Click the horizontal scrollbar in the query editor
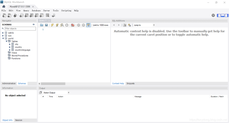Viewport: 229px width, 123px height. 53,84
